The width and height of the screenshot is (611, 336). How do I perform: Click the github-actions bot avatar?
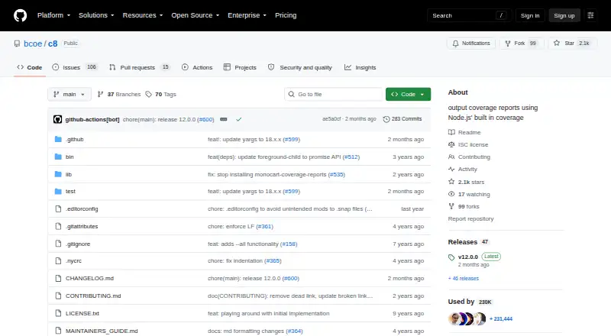(x=58, y=119)
